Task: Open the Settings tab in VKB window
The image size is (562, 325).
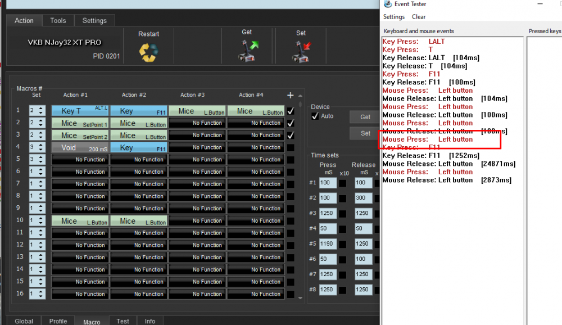Action: click(94, 20)
